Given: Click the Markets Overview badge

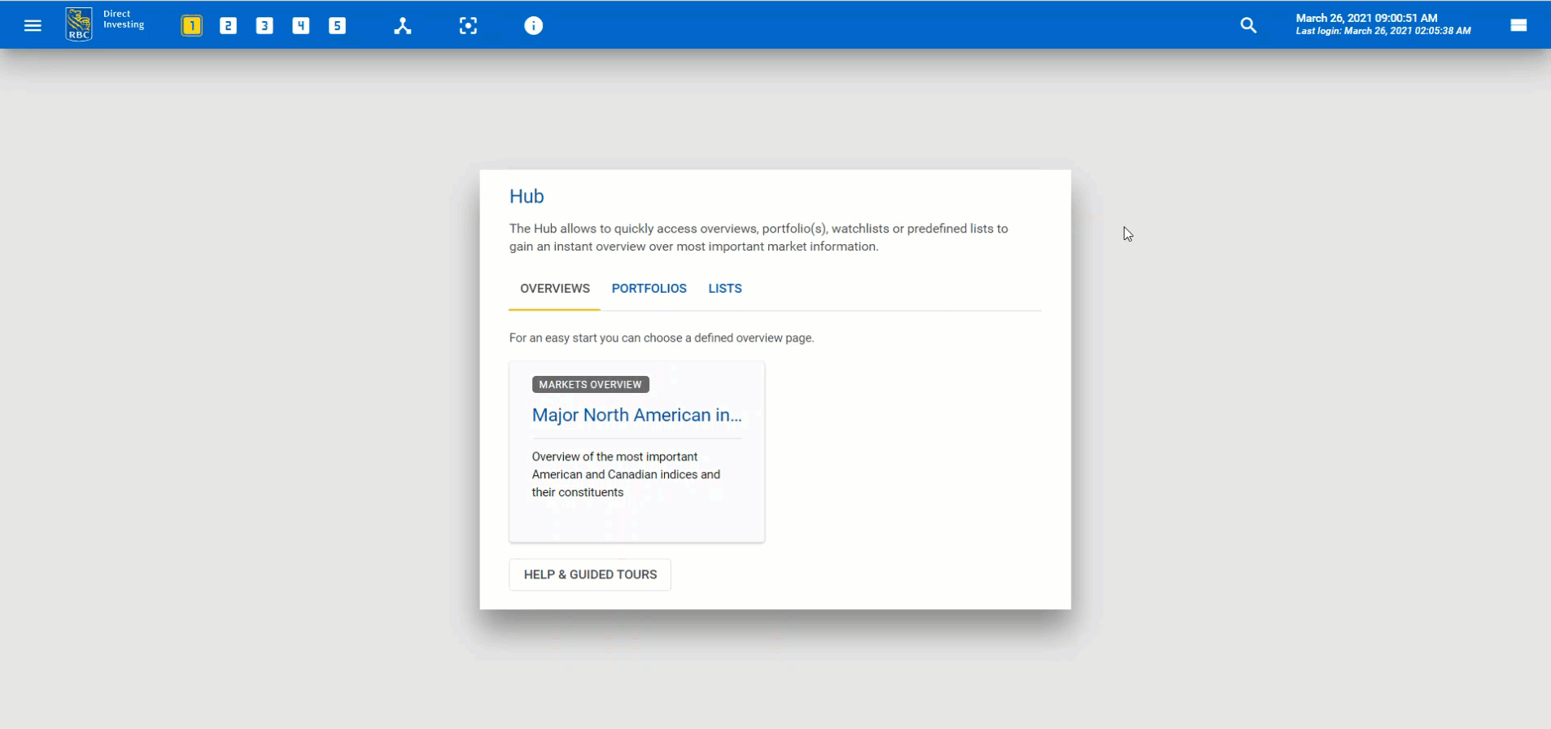Looking at the screenshot, I should [x=590, y=385].
